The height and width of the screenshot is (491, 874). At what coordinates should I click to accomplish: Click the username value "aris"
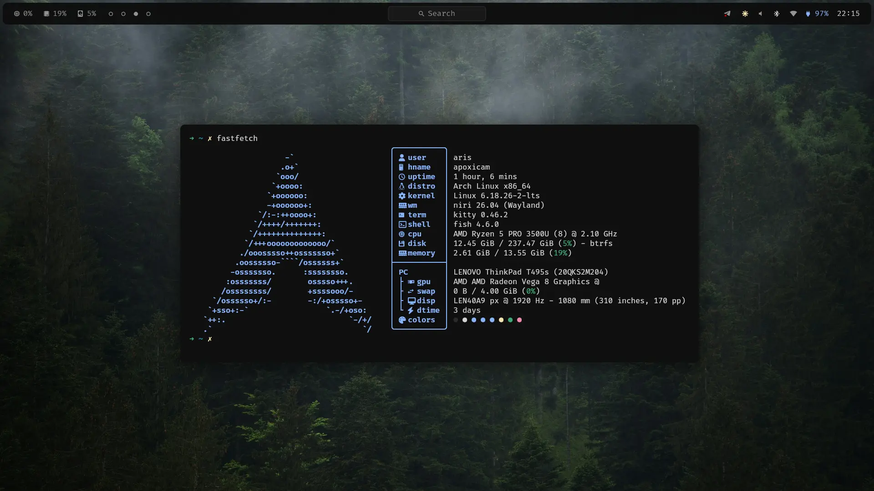(x=462, y=158)
